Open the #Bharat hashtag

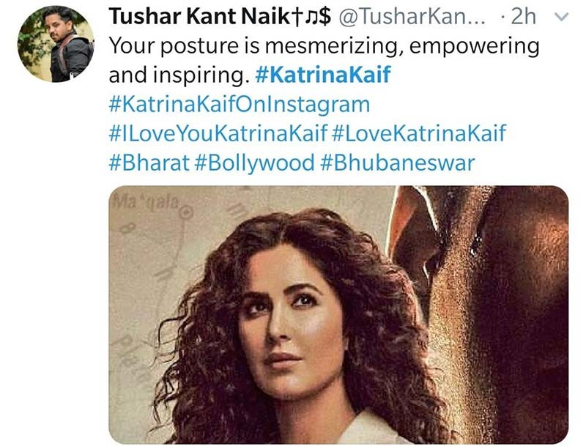[x=149, y=163]
